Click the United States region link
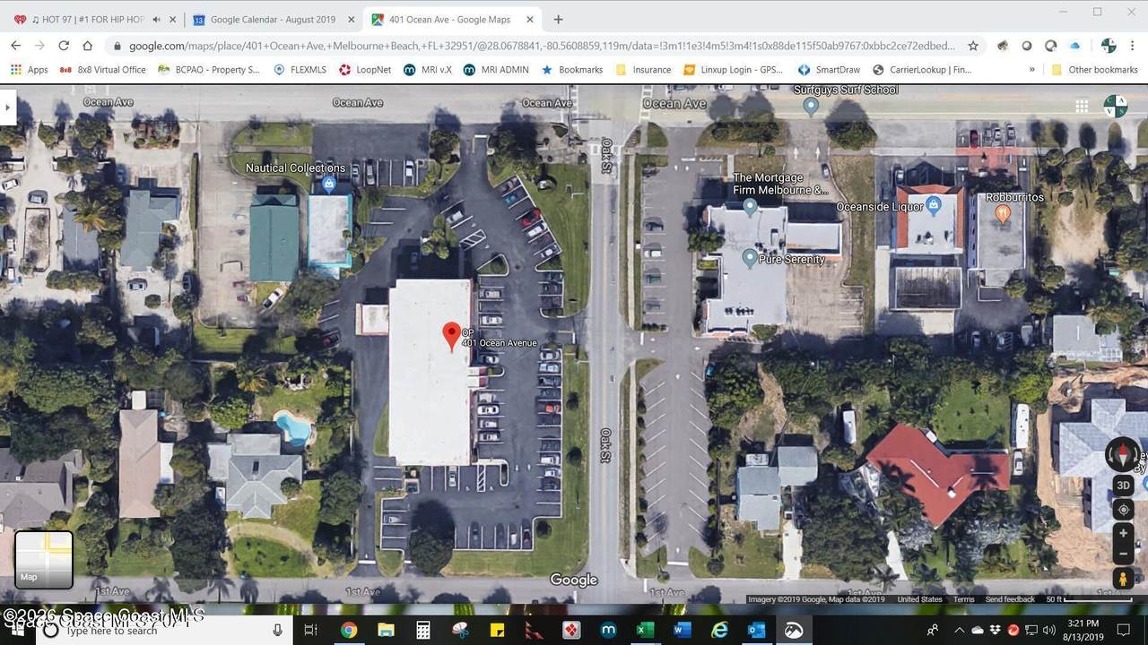This screenshot has width=1148, height=645. [919, 599]
